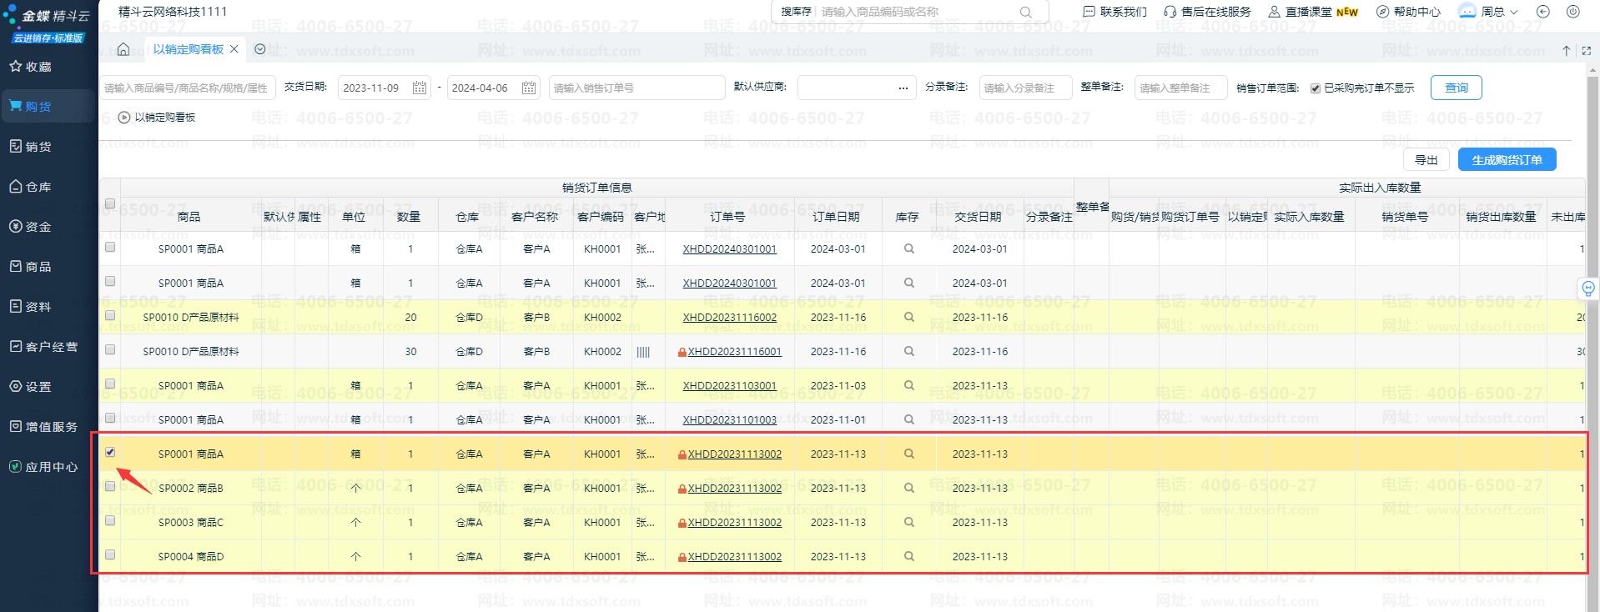Screen dimensions: 1600x612
Task: Open calendar for start delivery date 2023-11-09
Action: 420,88
